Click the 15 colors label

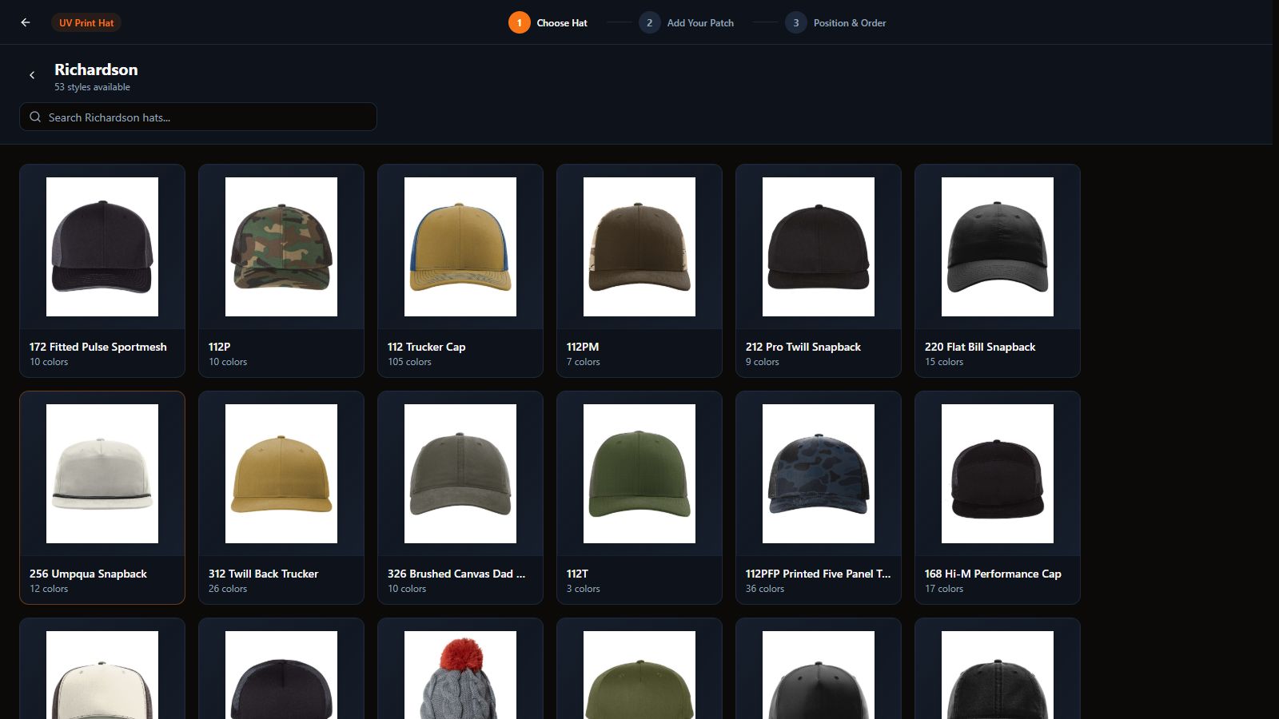point(944,362)
